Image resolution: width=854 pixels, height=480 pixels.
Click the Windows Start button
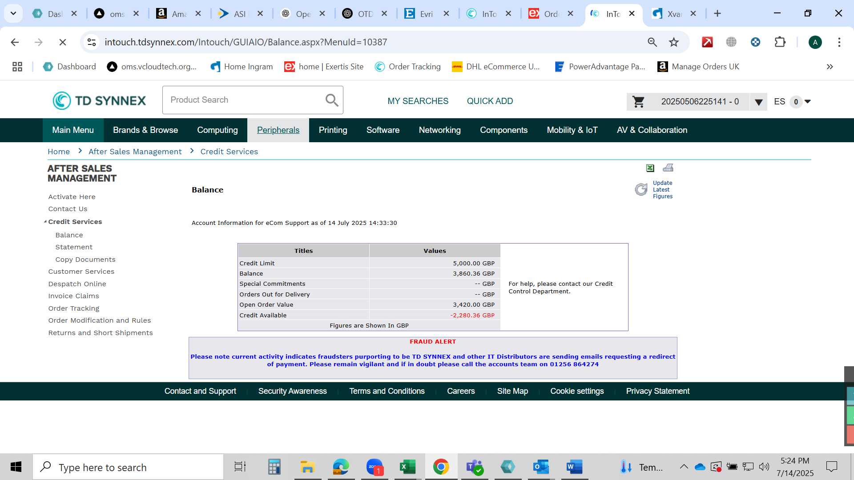(16, 467)
